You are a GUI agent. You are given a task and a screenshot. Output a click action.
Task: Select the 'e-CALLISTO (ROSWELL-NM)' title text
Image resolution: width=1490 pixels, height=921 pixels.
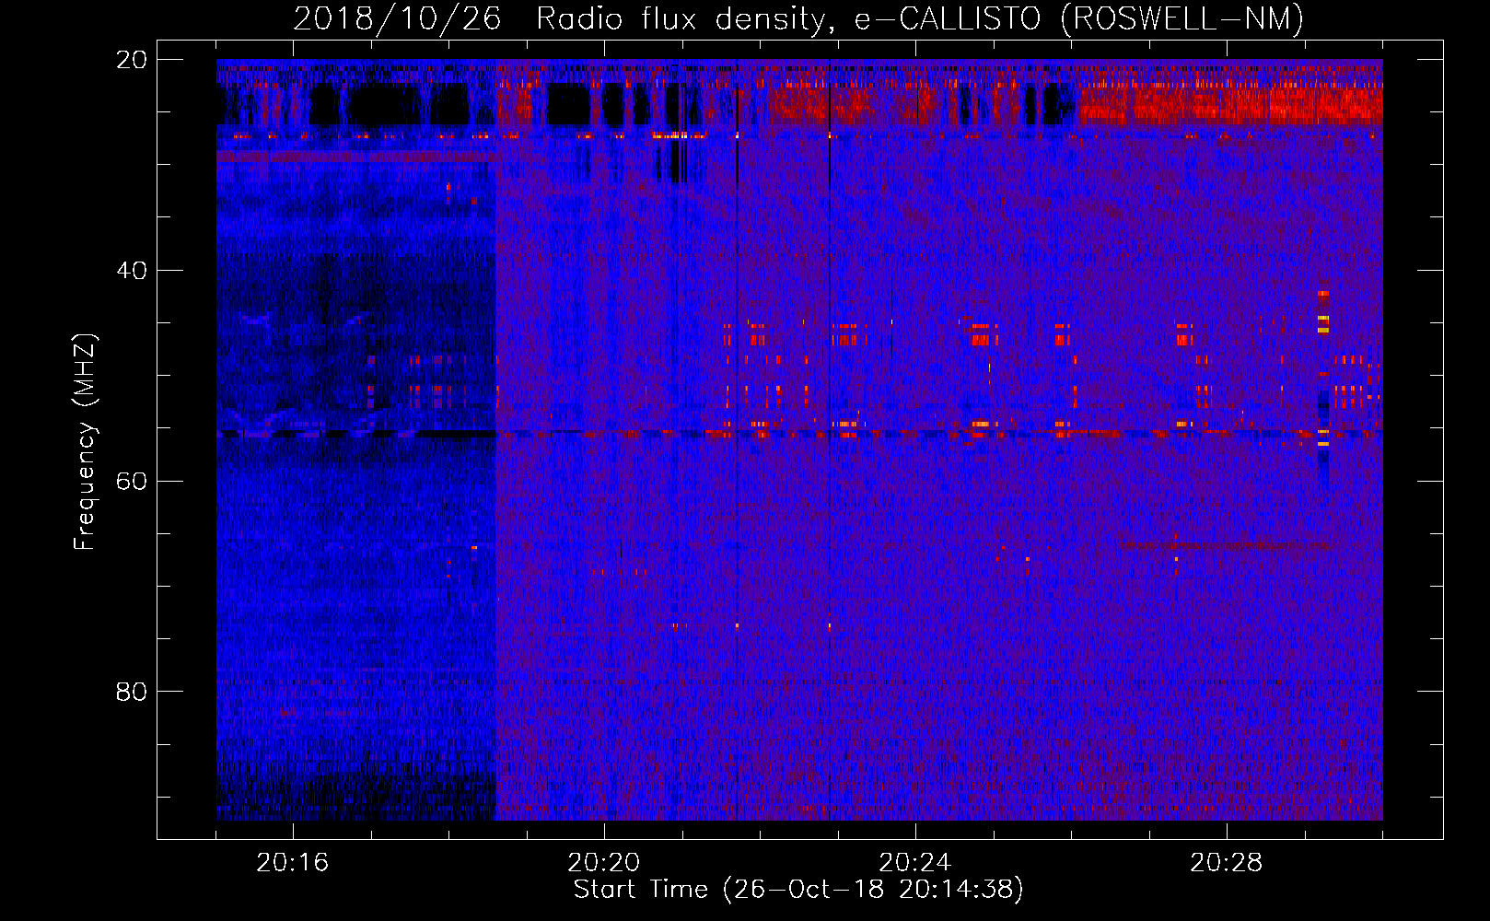(1079, 19)
